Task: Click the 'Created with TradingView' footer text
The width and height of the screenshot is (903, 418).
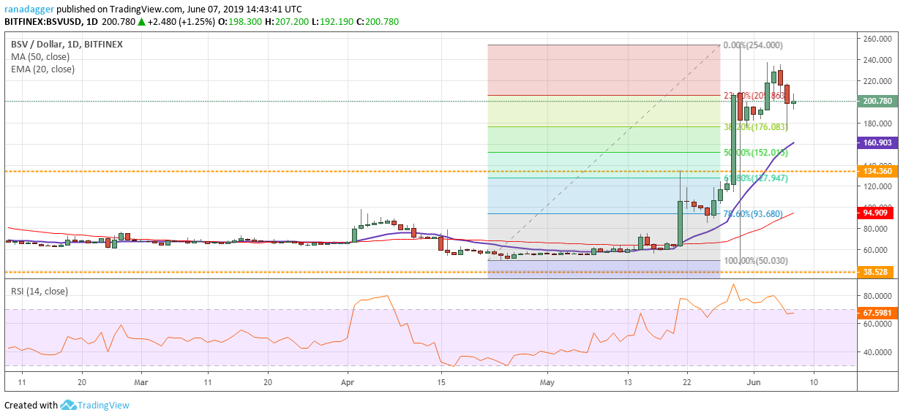Action: point(67,405)
